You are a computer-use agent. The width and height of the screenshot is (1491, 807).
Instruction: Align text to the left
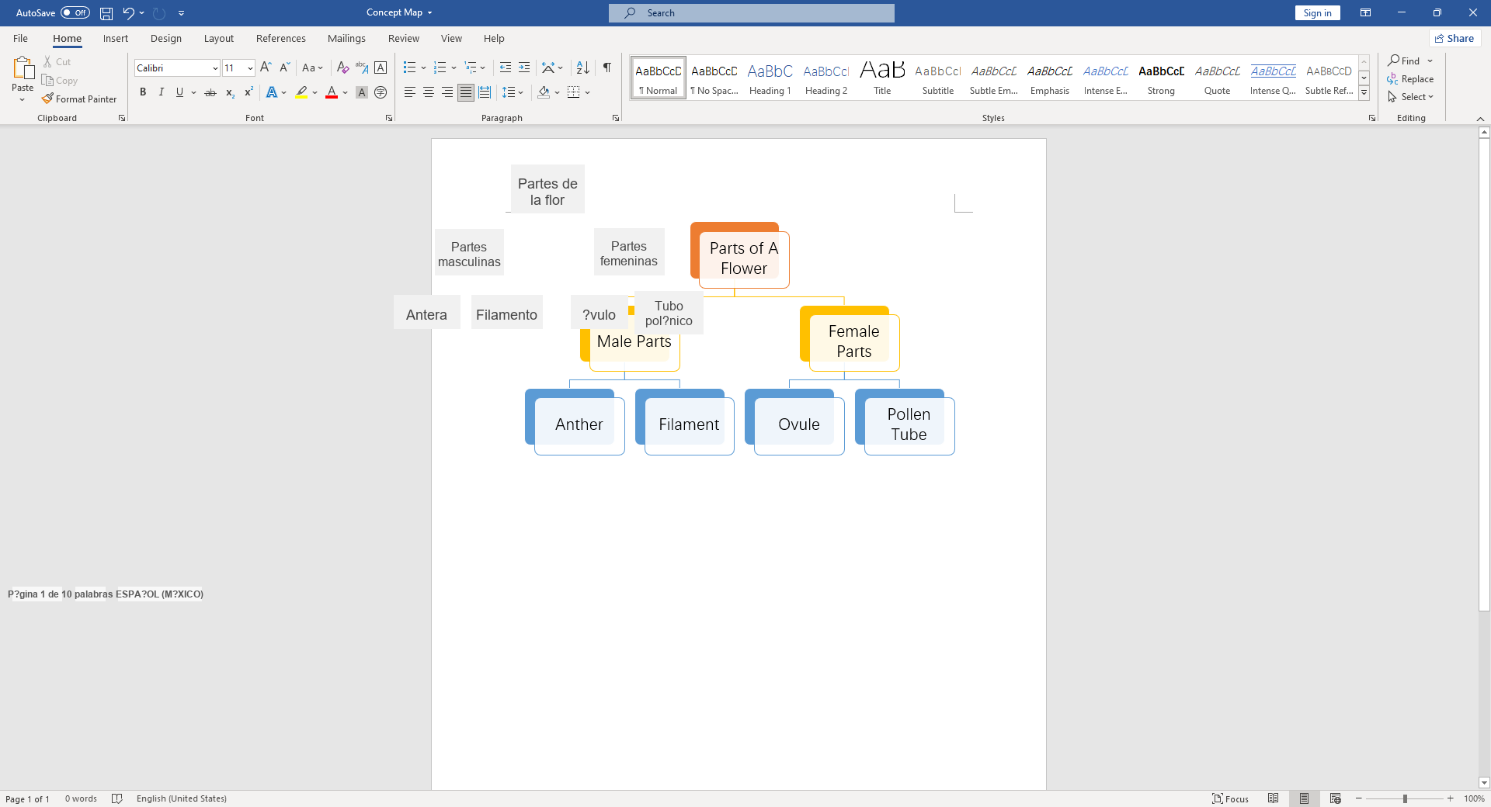coord(410,92)
